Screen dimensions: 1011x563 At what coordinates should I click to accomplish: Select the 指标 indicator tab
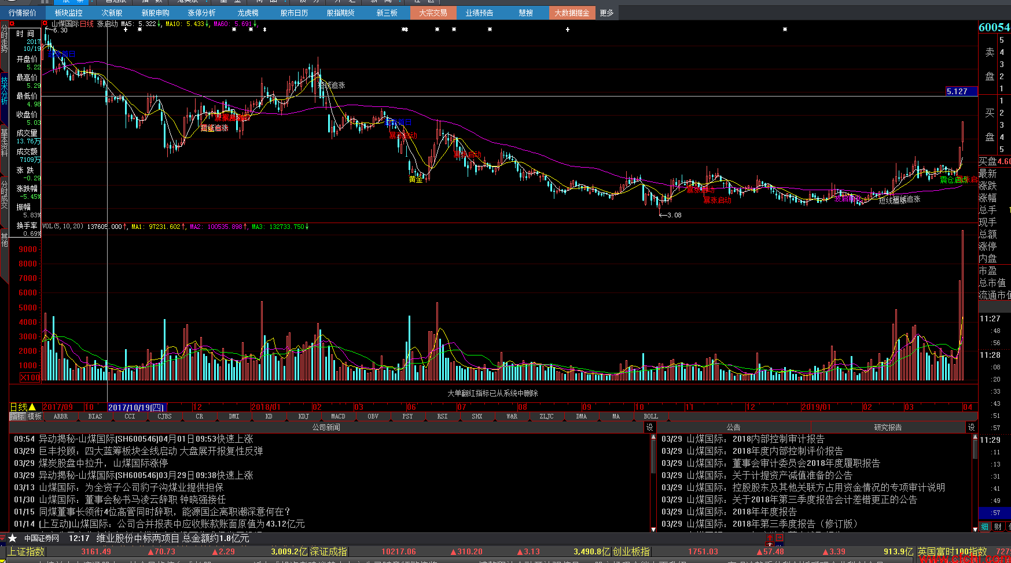tap(17, 416)
